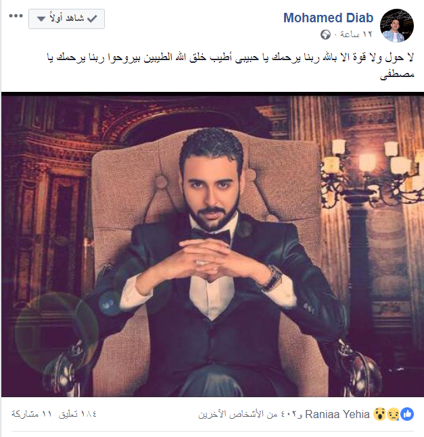Expand the شاهد أولاً dropdown arrow

pyautogui.click(x=41, y=19)
